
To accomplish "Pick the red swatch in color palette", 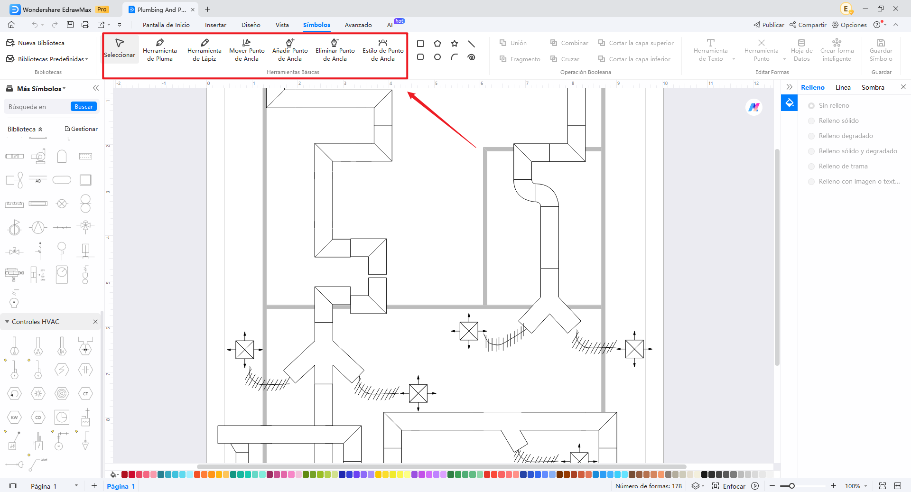I will (x=132, y=474).
